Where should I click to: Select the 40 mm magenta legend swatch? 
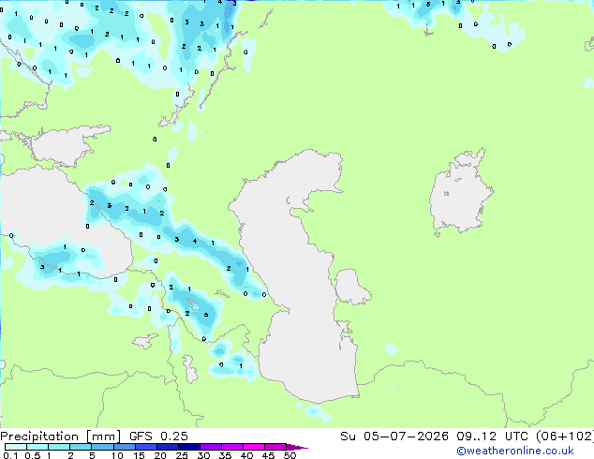click(x=254, y=447)
